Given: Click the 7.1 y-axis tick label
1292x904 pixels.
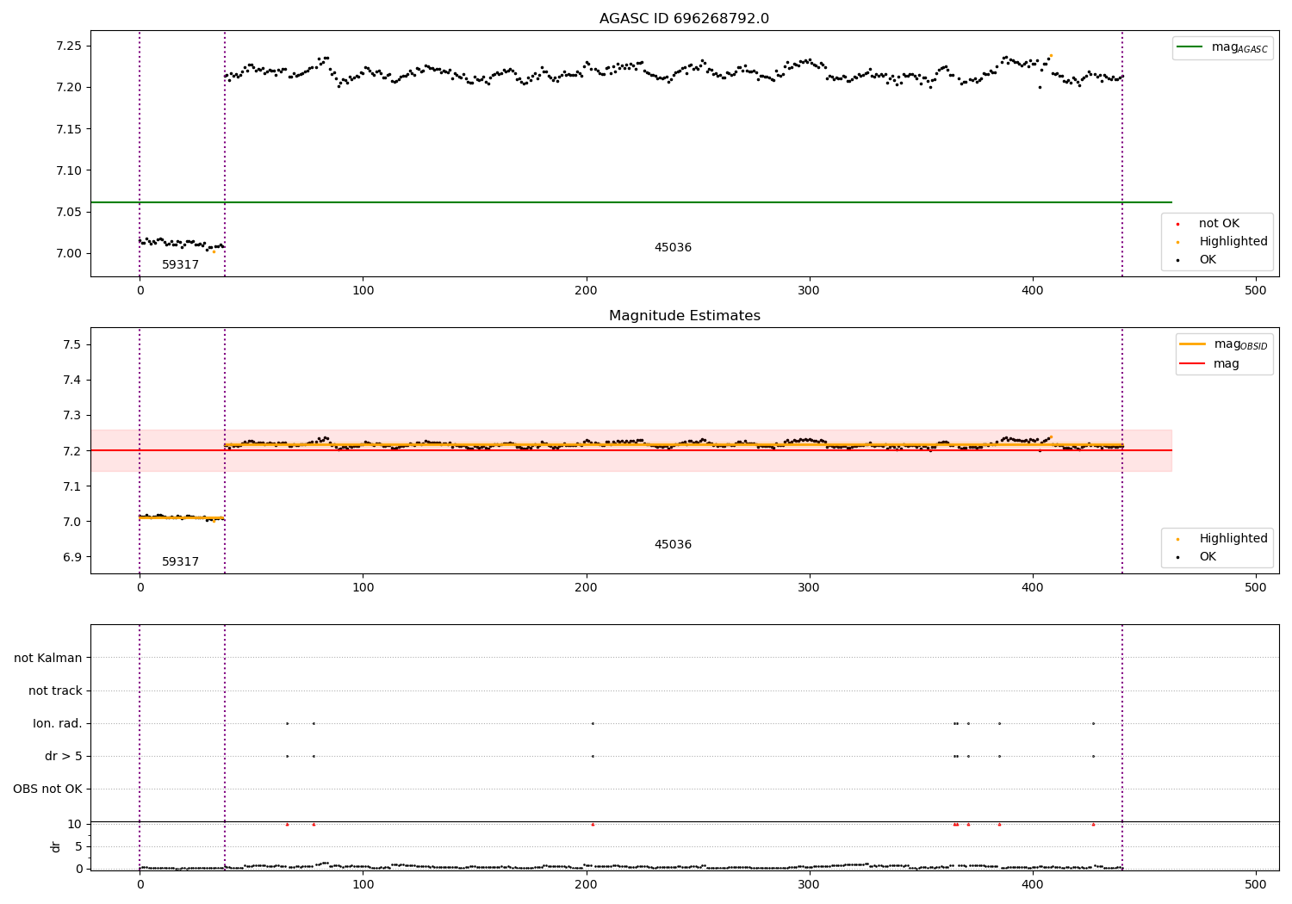Looking at the screenshot, I should pyautogui.click(x=72, y=486).
